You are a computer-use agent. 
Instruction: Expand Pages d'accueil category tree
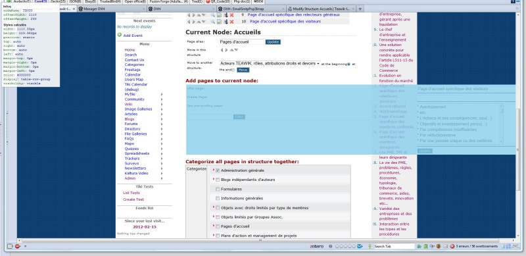click(213, 226)
